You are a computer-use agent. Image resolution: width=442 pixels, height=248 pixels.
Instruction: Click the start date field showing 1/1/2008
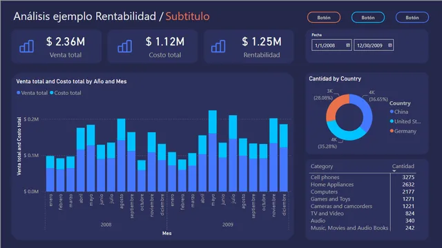pyautogui.click(x=331, y=45)
